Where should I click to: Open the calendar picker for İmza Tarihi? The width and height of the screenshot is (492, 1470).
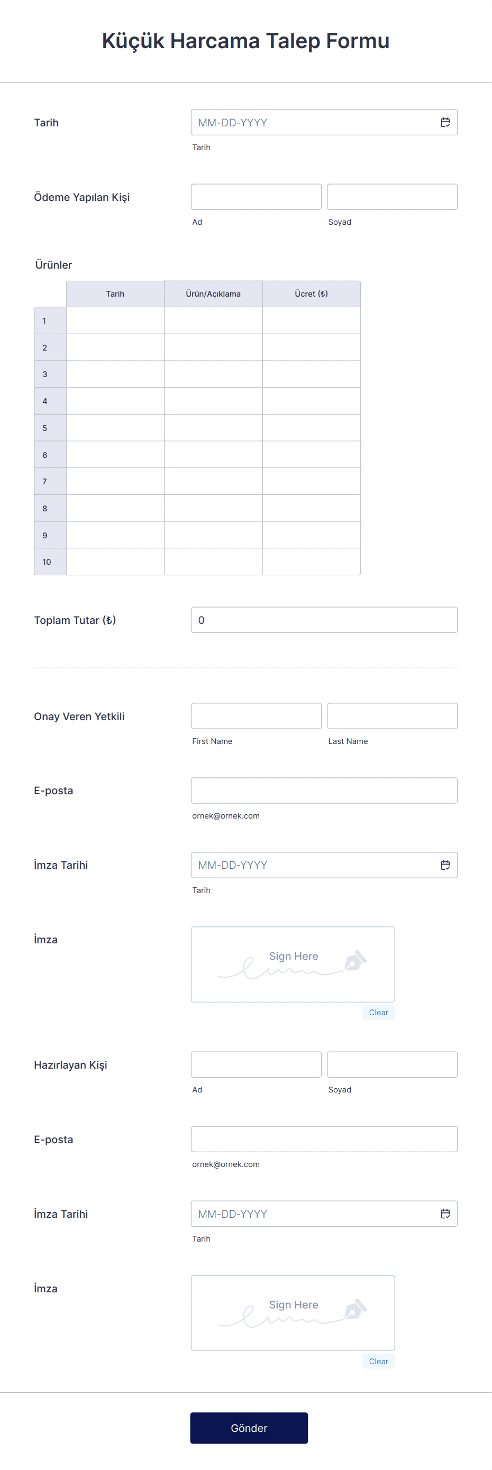pos(446,865)
